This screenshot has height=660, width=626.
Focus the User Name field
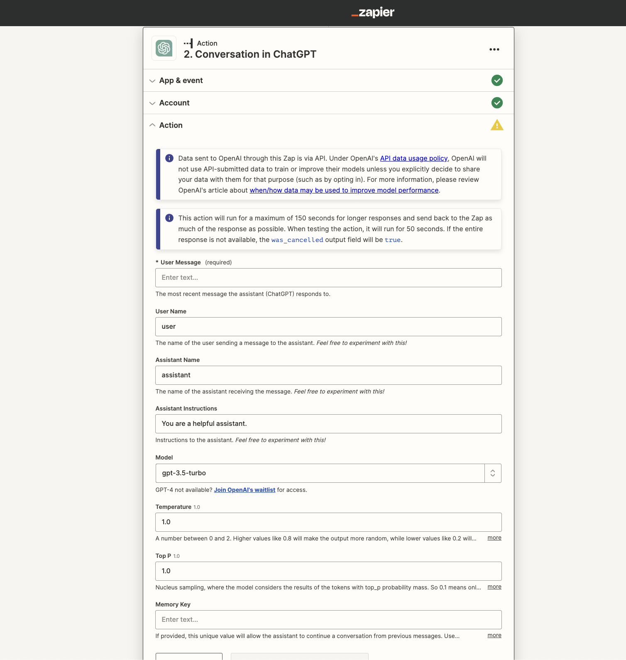(x=328, y=327)
